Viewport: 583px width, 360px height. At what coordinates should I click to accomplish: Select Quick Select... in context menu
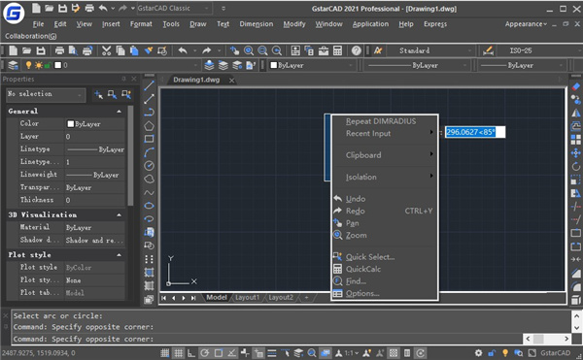tap(385, 257)
